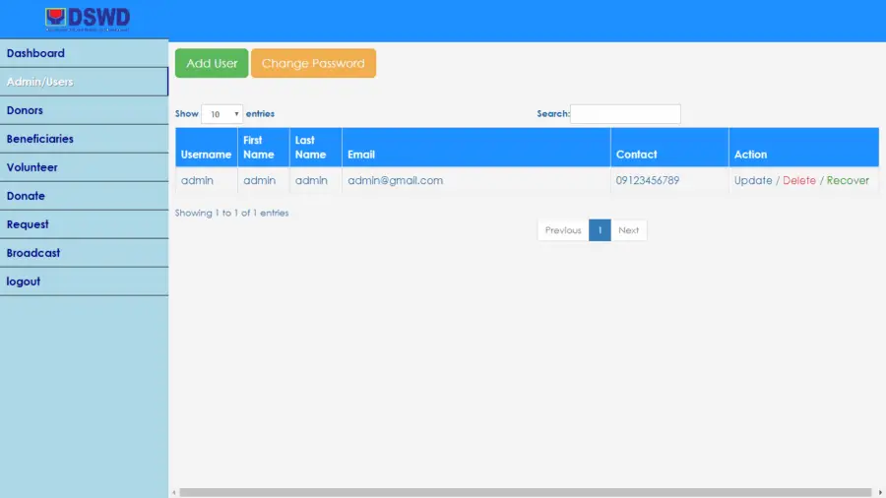
Task: Focus the Search input field
Action: click(x=625, y=114)
